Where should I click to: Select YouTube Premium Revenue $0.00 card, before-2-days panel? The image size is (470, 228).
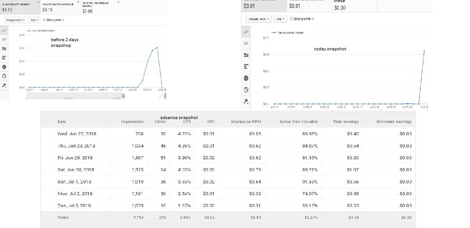coord(100,7)
